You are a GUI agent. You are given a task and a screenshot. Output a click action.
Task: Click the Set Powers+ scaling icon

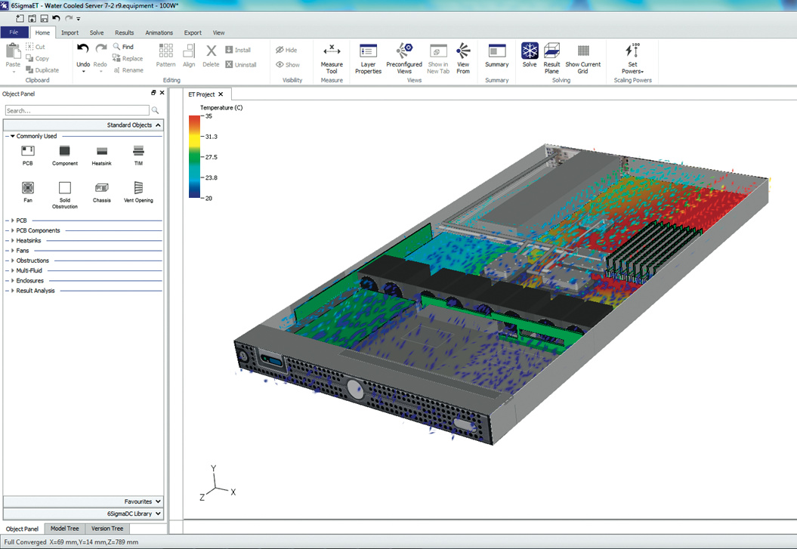tap(633, 51)
